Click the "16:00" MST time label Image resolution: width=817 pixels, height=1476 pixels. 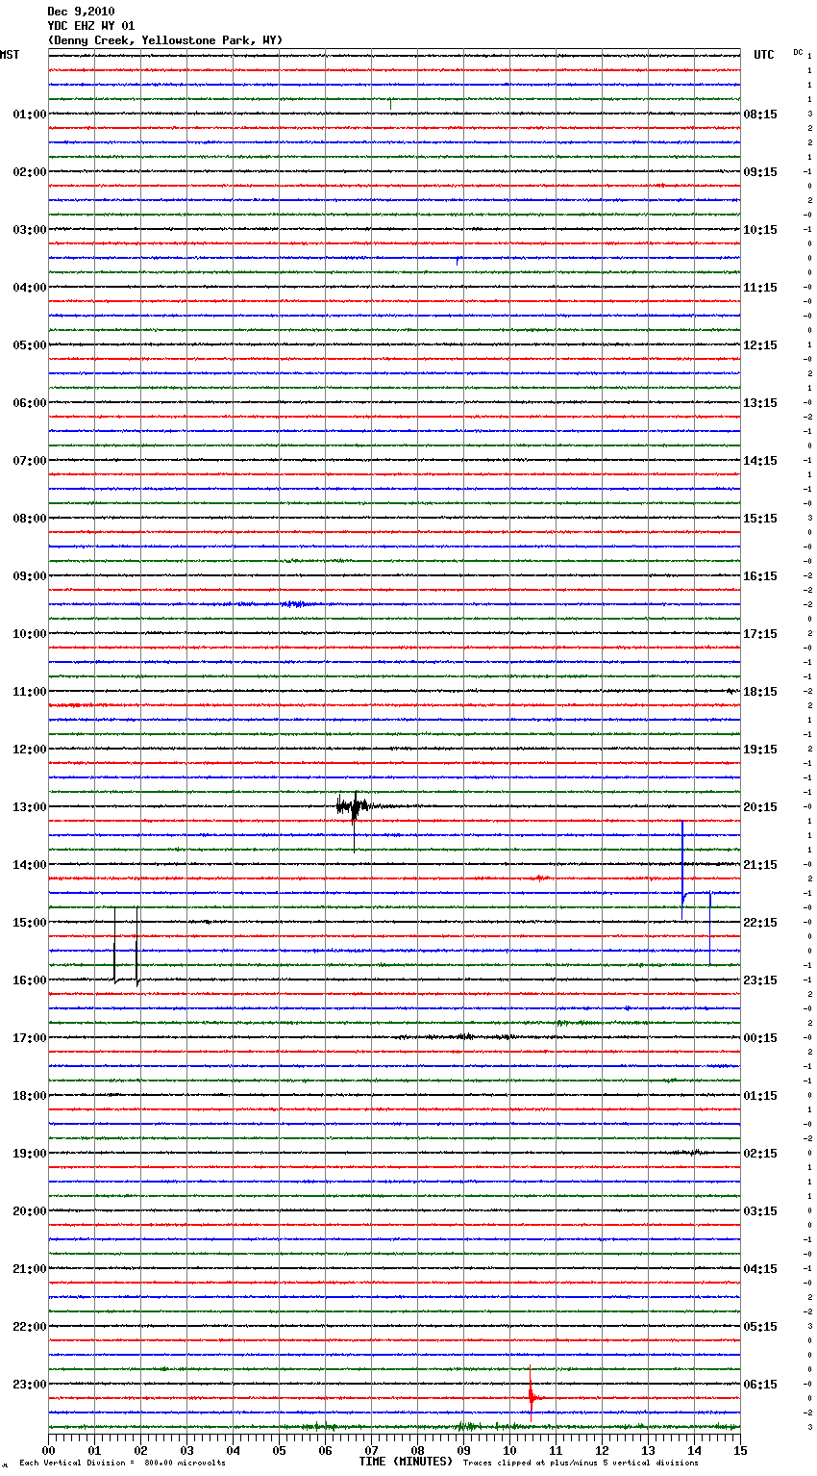pyautogui.click(x=30, y=980)
